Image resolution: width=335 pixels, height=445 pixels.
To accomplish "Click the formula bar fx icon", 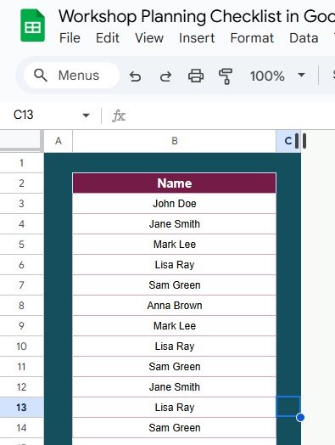I will (119, 115).
